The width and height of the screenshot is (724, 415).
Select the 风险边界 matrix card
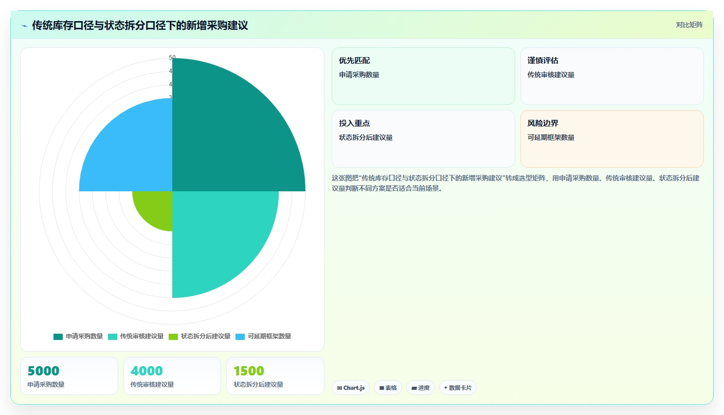[x=612, y=139]
